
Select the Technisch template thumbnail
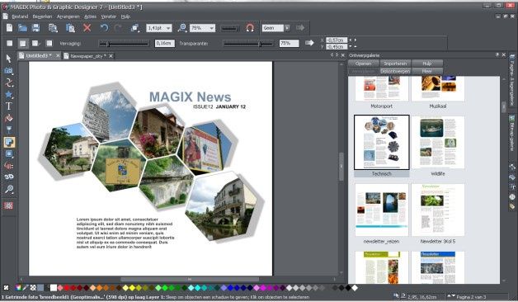point(382,142)
